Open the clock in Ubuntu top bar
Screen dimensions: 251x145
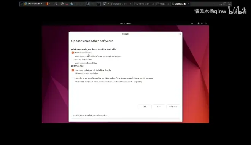(x=125, y=24)
